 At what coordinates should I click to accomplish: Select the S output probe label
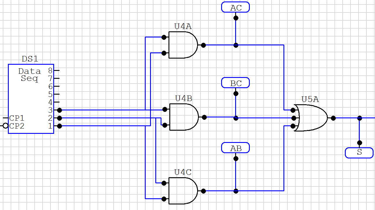(359, 153)
